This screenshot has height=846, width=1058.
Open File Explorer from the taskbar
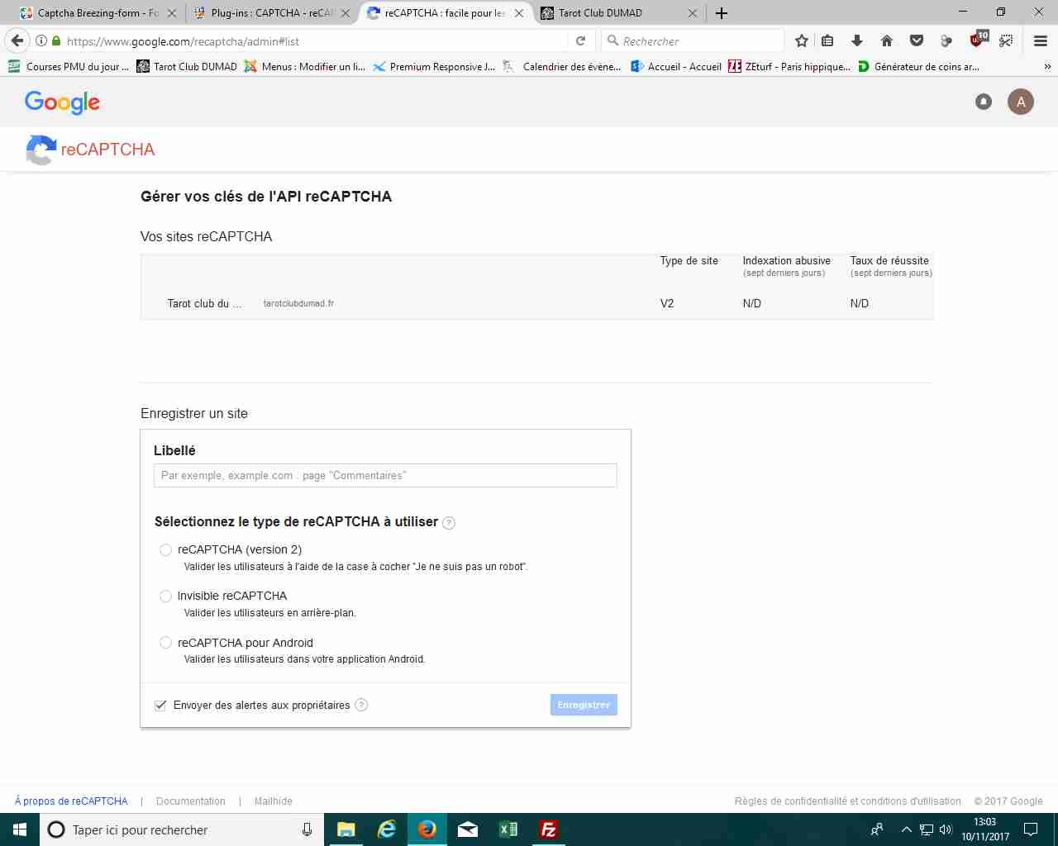(346, 829)
